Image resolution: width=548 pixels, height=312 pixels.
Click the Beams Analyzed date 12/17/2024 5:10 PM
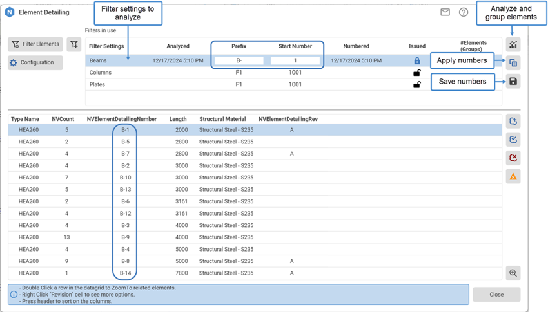(178, 60)
